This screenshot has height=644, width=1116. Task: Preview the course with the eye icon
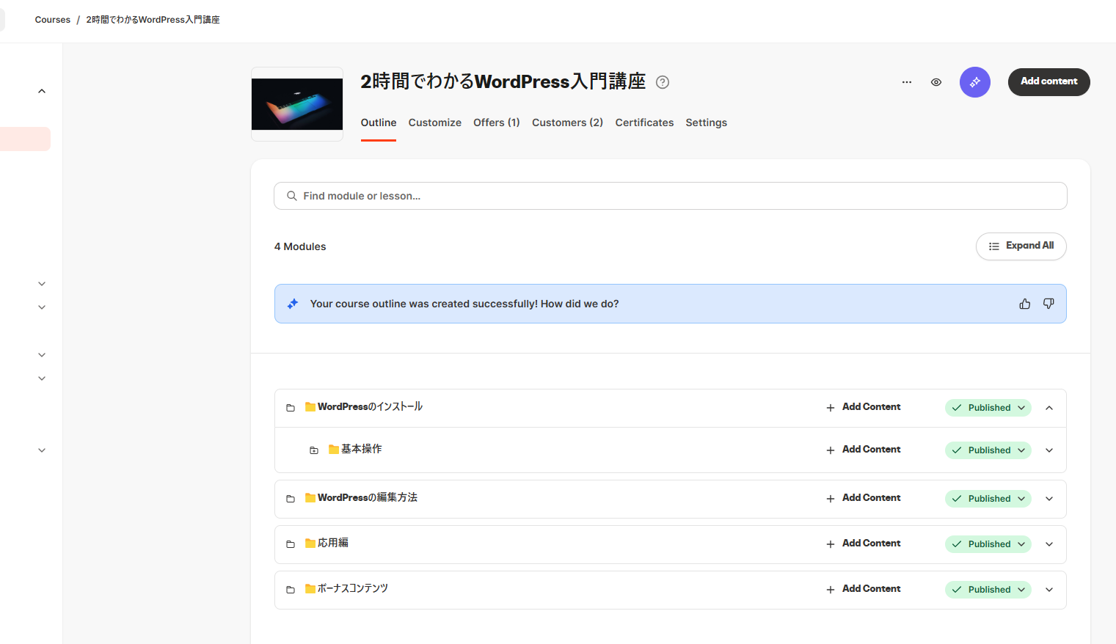[x=936, y=82]
